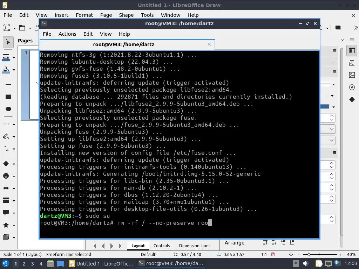Expand Lines and Arrows dropdown arrow
This screenshot has width=359, height=269.
tap(14, 125)
